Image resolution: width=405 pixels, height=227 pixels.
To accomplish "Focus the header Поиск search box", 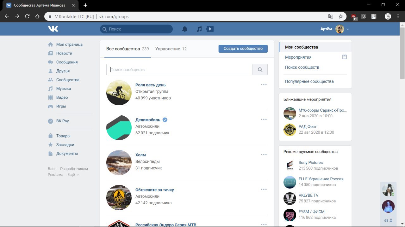I will point(136,29).
